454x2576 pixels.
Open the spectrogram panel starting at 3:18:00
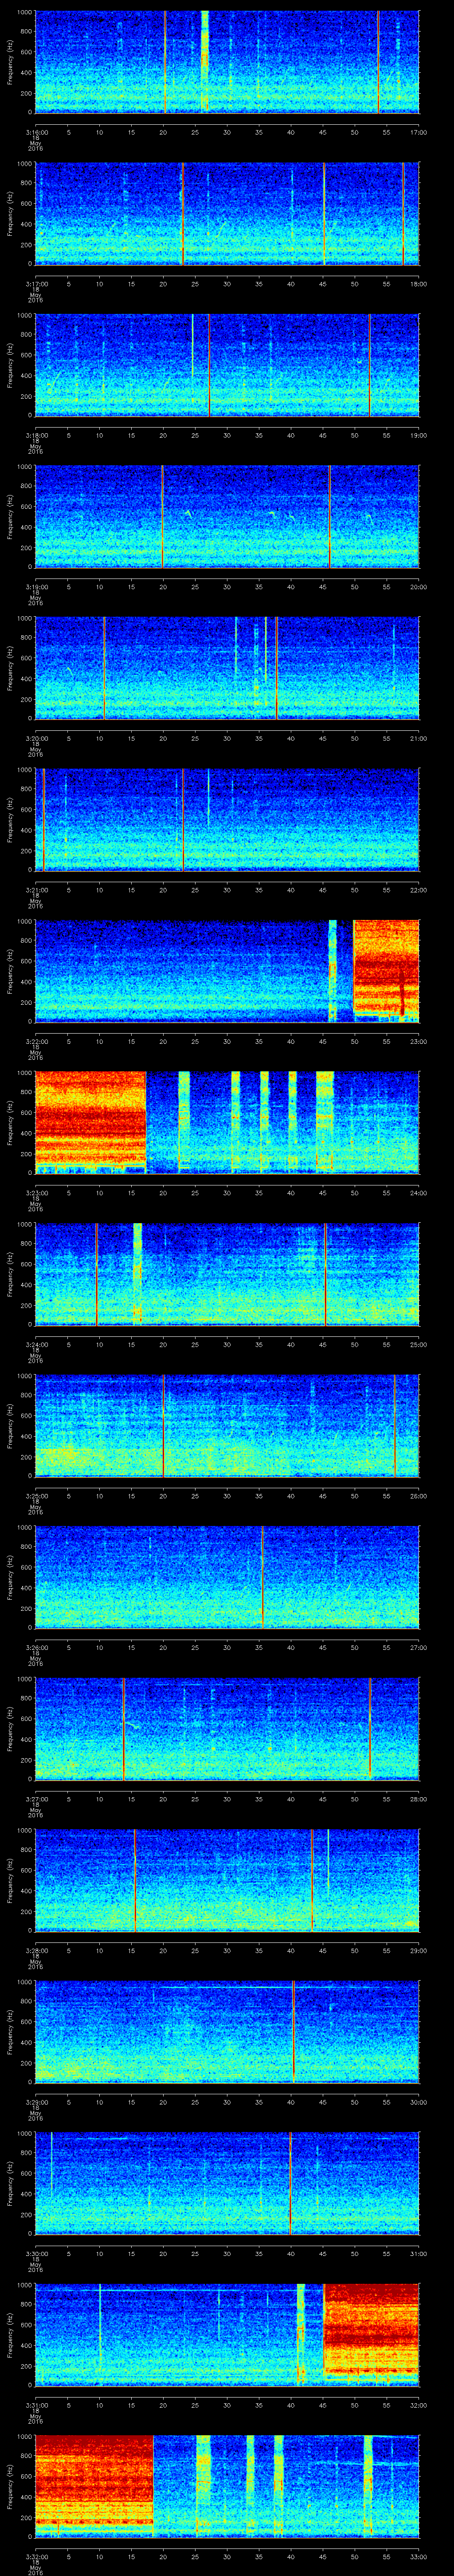coord(227,364)
